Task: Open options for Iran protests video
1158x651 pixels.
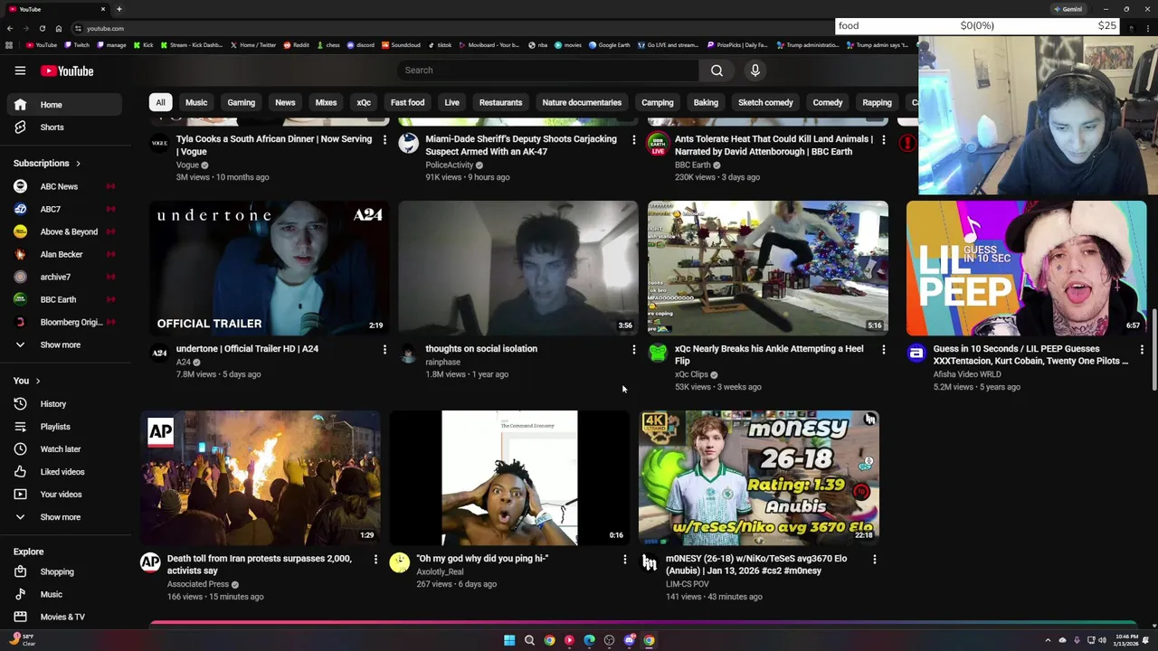Action: click(375, 560)
